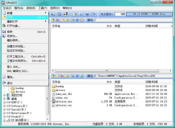
Task: Click the Help question mark toolbar icon
Action: (87, 14)
